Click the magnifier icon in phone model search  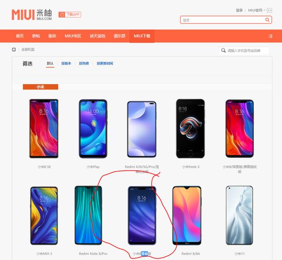point(223,50)
